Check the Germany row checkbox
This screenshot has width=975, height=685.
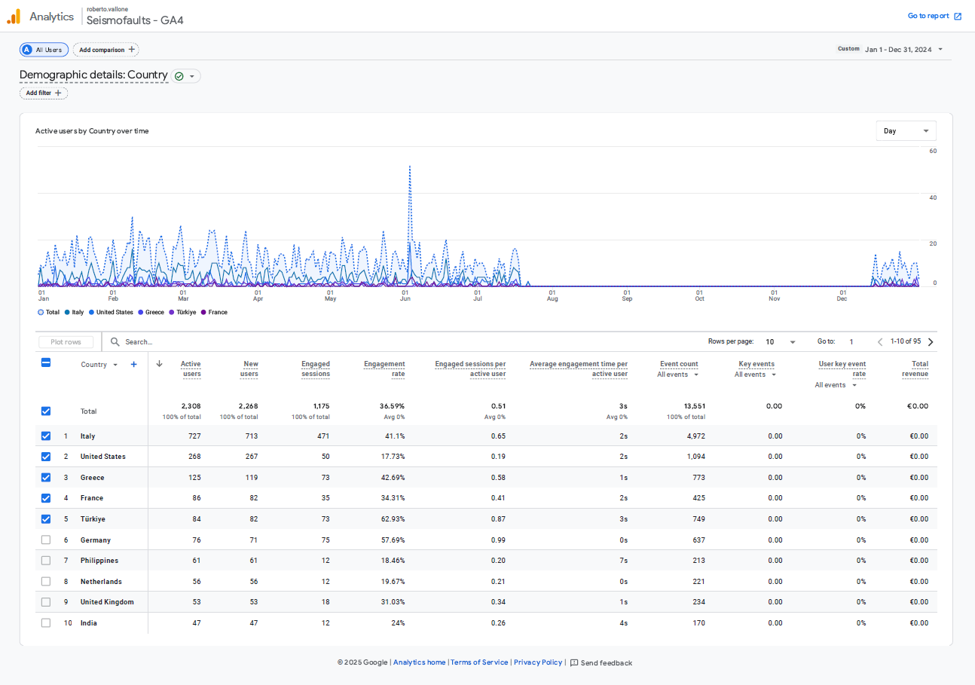point(46,540)
